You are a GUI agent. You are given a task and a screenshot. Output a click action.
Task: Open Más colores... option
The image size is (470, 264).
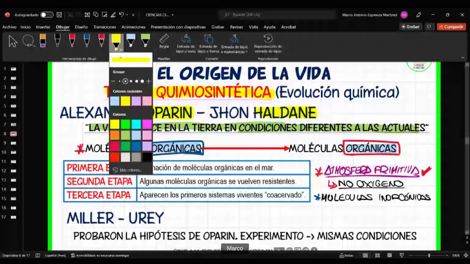127,170
